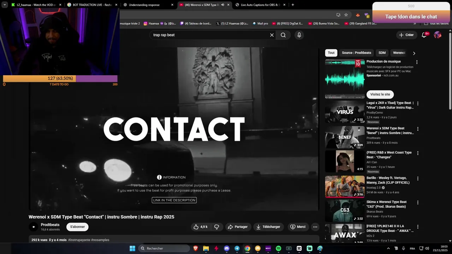Click the Windows Rechercher search box

click(164, 248)
